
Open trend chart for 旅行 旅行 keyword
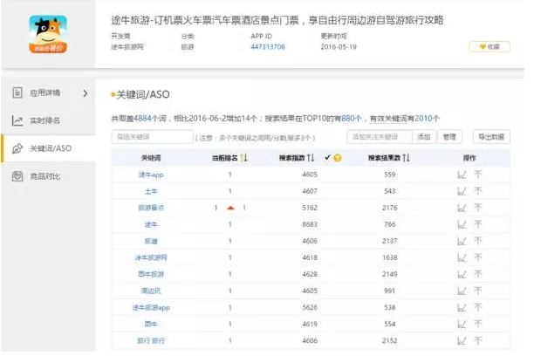tap(462, 340)
